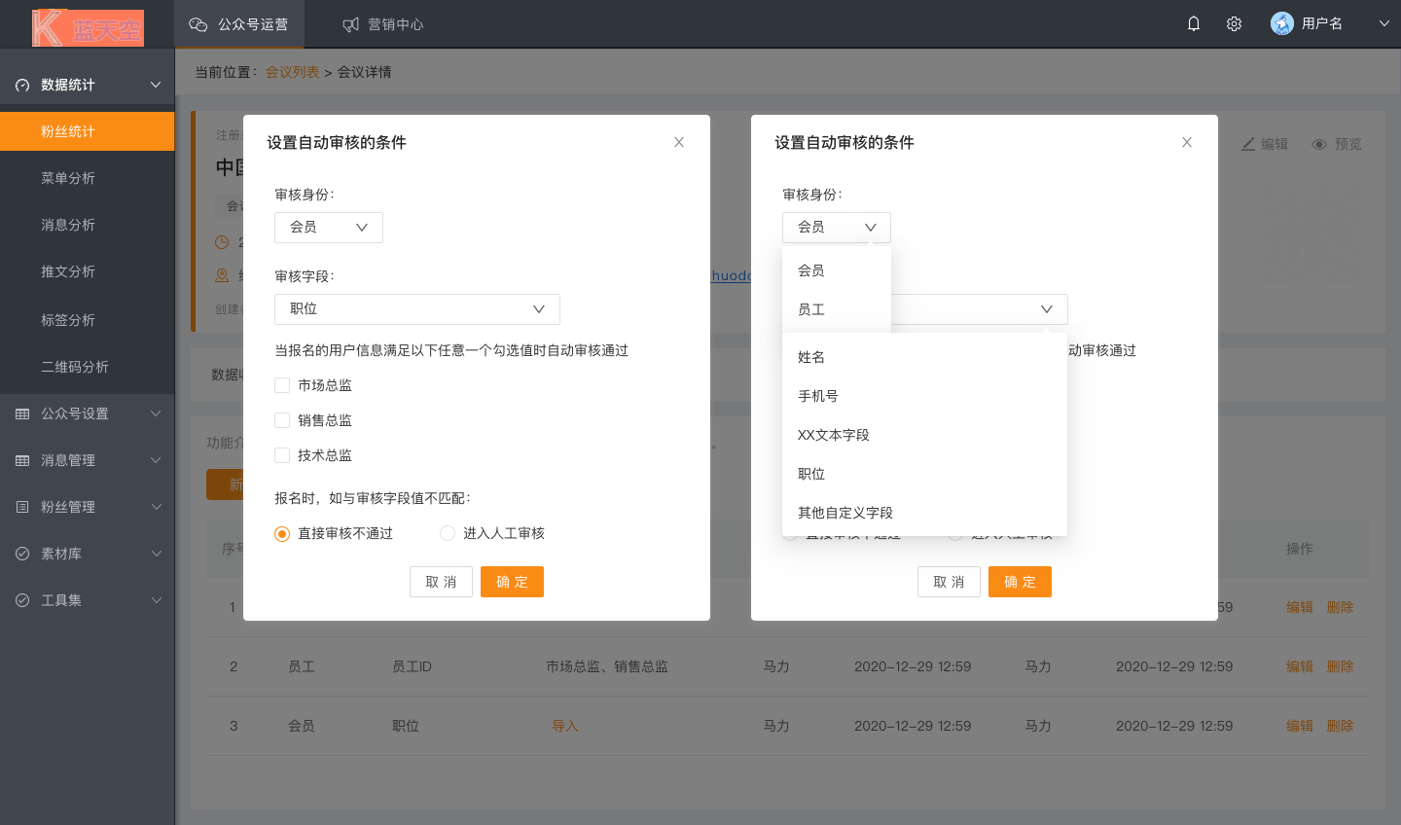Select the 进入人工审核 radio option
The width and height of the screenshot is (1401, 825).
coord(448,533)
